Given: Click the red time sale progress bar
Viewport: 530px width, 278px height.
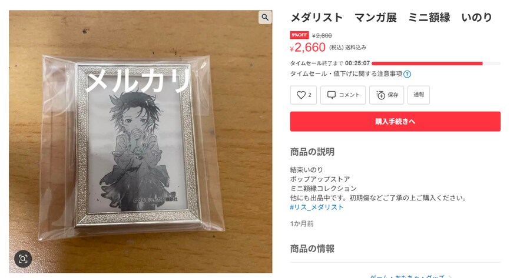Looking at the screenshot, I should [427, 63].
